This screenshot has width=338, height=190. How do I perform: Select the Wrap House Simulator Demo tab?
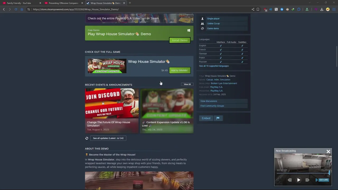tap(105, 3)
